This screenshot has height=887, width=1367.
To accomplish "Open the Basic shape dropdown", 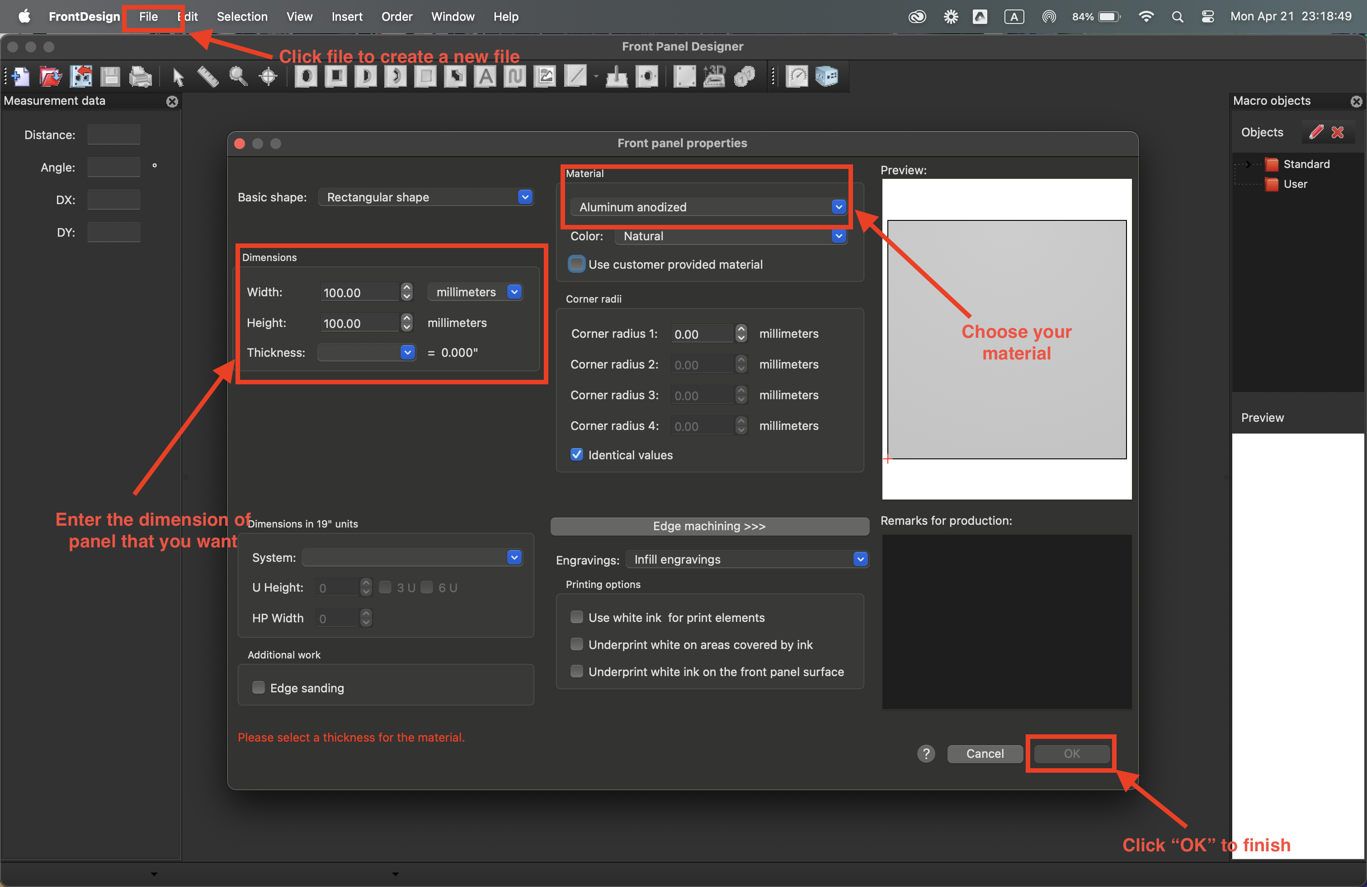I will 426,197.
